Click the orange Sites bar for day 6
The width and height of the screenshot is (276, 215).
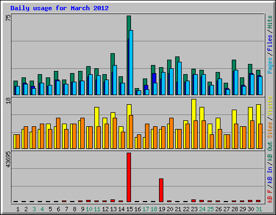[58, 133]
